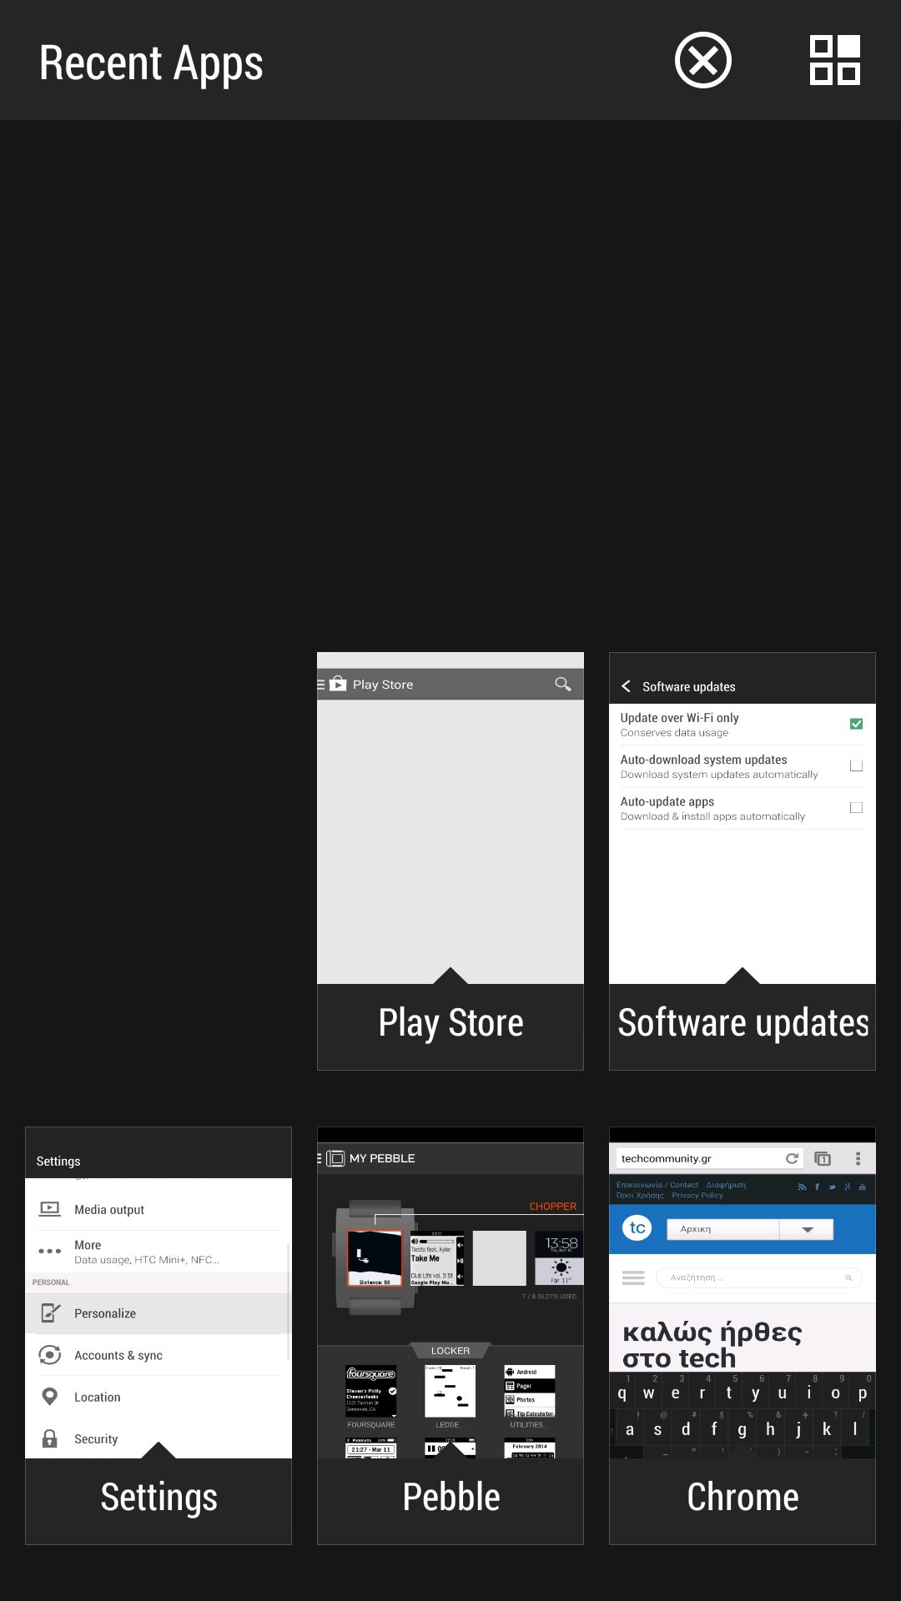Enable Auto-download system updates checkbox
The image size is (901, 1601).
pos(856,765)
